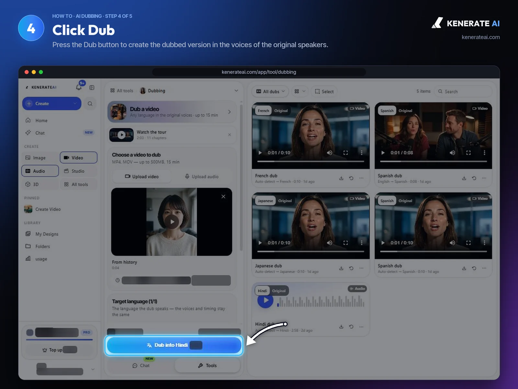Viewport: 518px width, 389px height.
Task: Expand the All dubs filter dropdown
Action: point(271,91)
